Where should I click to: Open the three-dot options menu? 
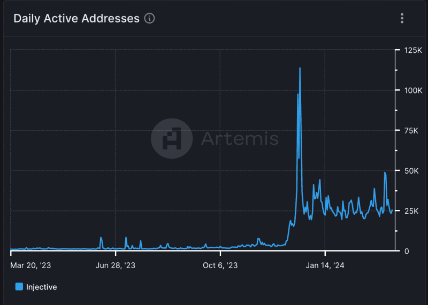click(402, 18)
